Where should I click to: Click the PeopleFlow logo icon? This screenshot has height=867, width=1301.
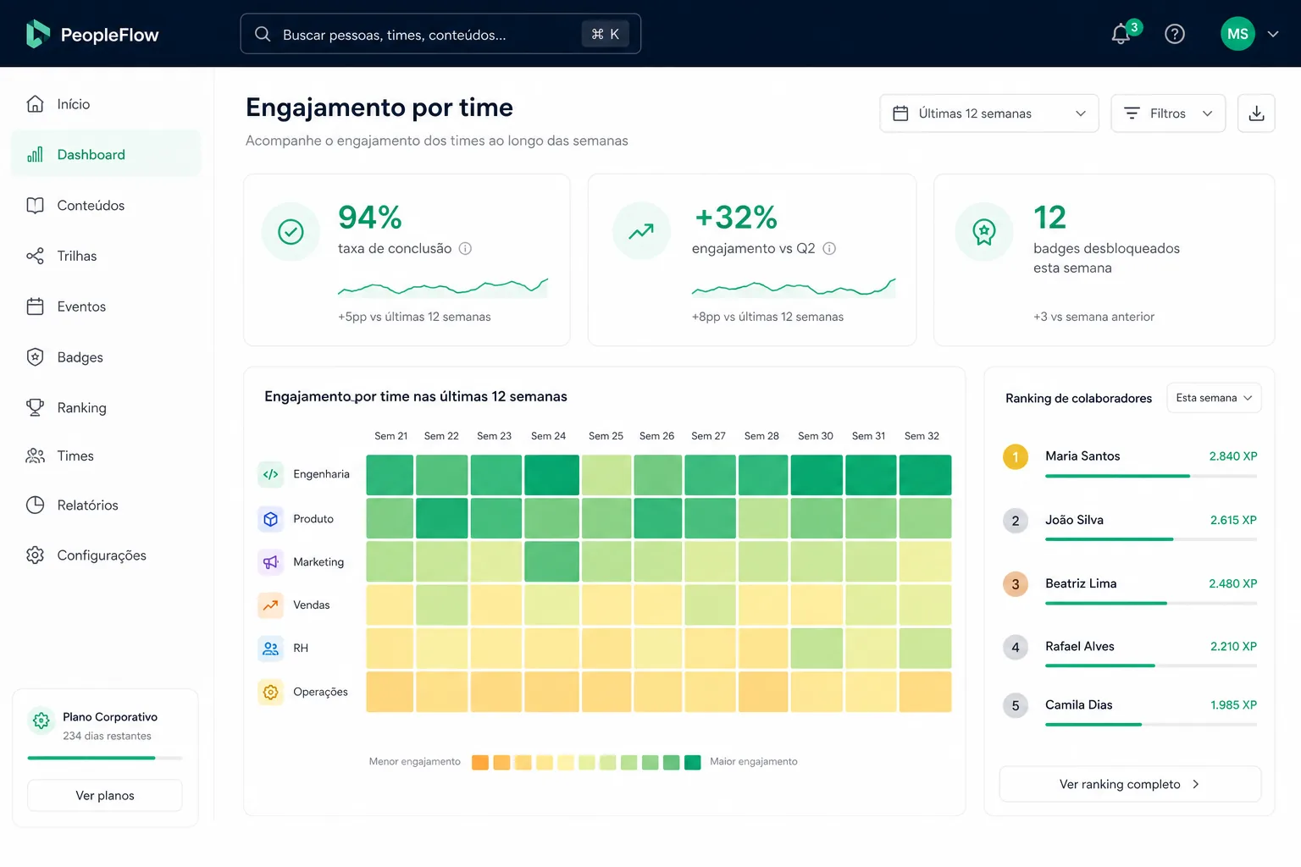37,34
